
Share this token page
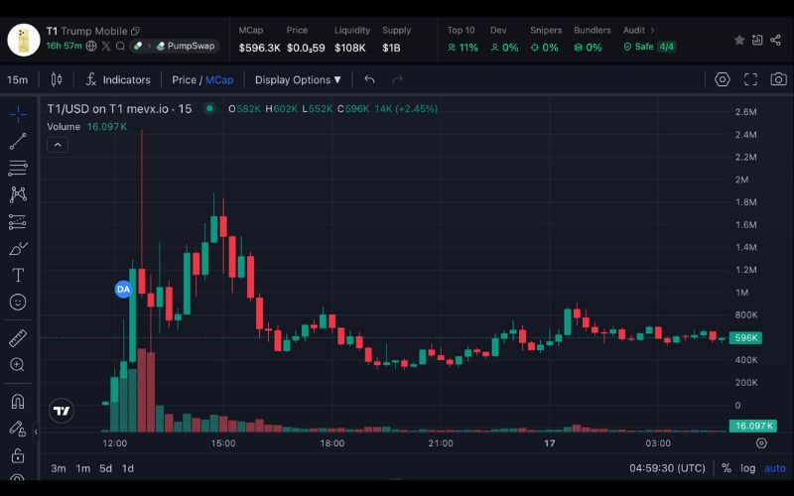(775, 40)
